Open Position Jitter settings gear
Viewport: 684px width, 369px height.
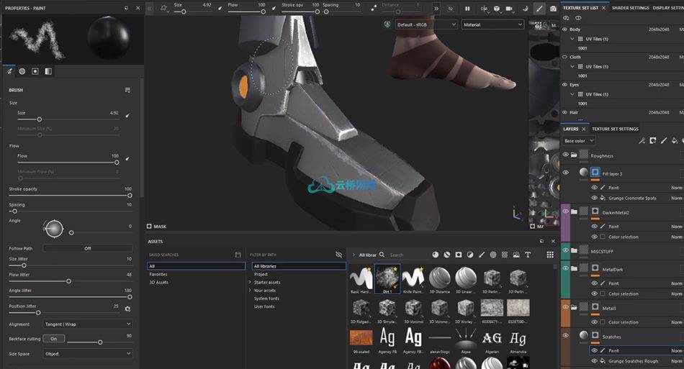tap(128, 309)
